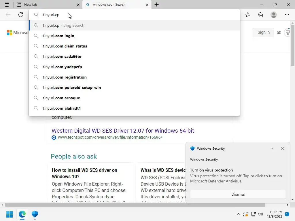
Task: Click the browser back arrow
Action: click(x=8, y=15)
